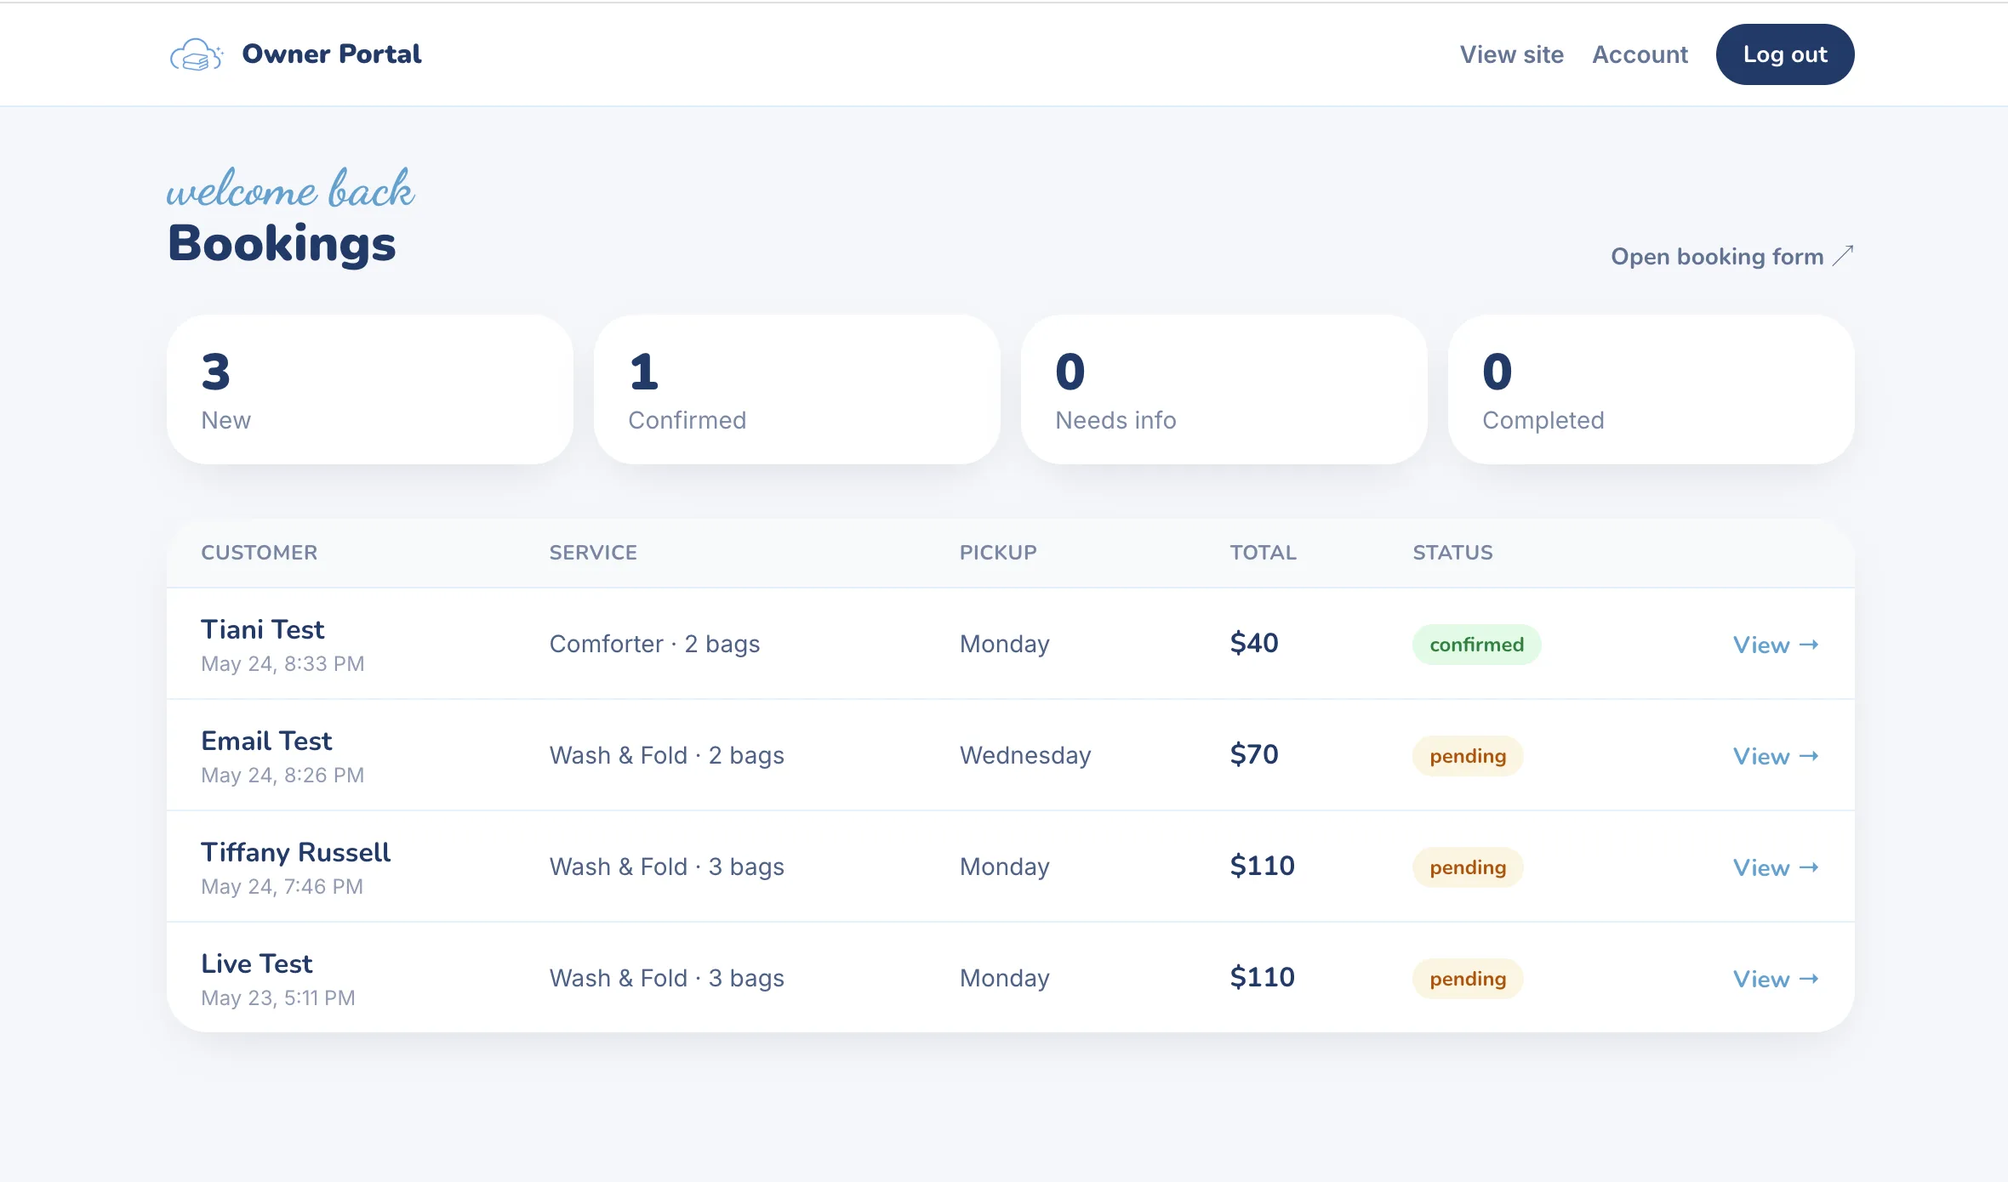The height and width of the screenshot is (1182, 2008).
Task: Click the Tiani Test customer name
Action: coord(262,629)
